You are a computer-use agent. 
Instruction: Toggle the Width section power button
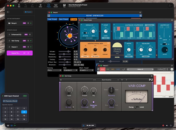pyautogui.click(x=125, y=43)
